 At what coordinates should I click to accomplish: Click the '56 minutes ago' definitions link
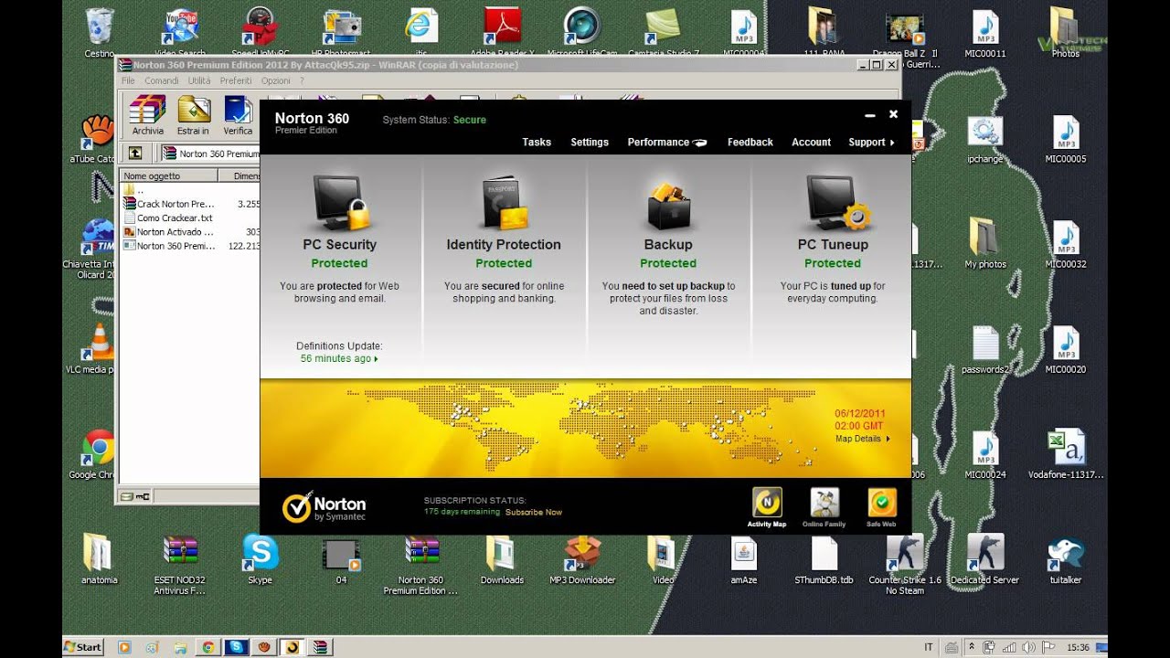(x=338, y=358)
